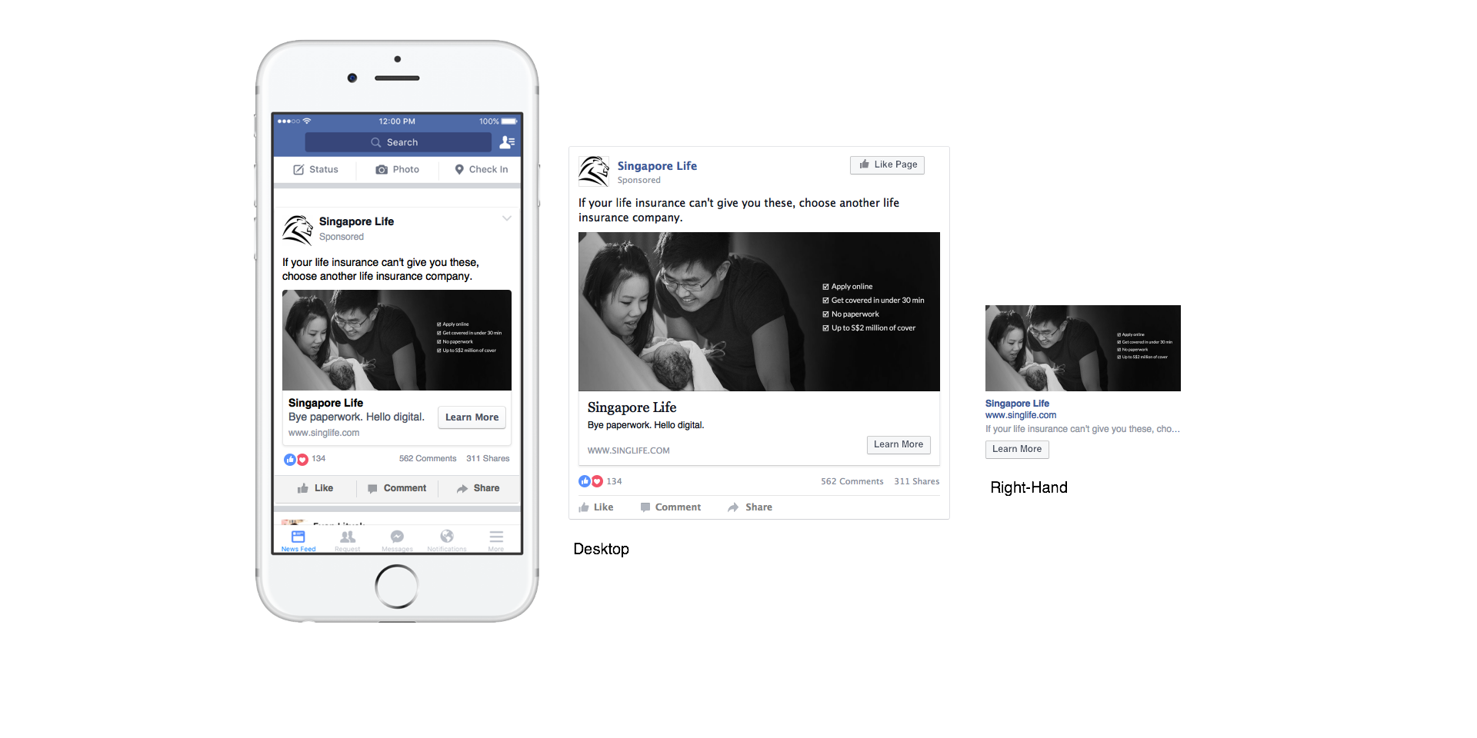
Task: Tap Check In option in the phone mockup
Action: [481, 169]
